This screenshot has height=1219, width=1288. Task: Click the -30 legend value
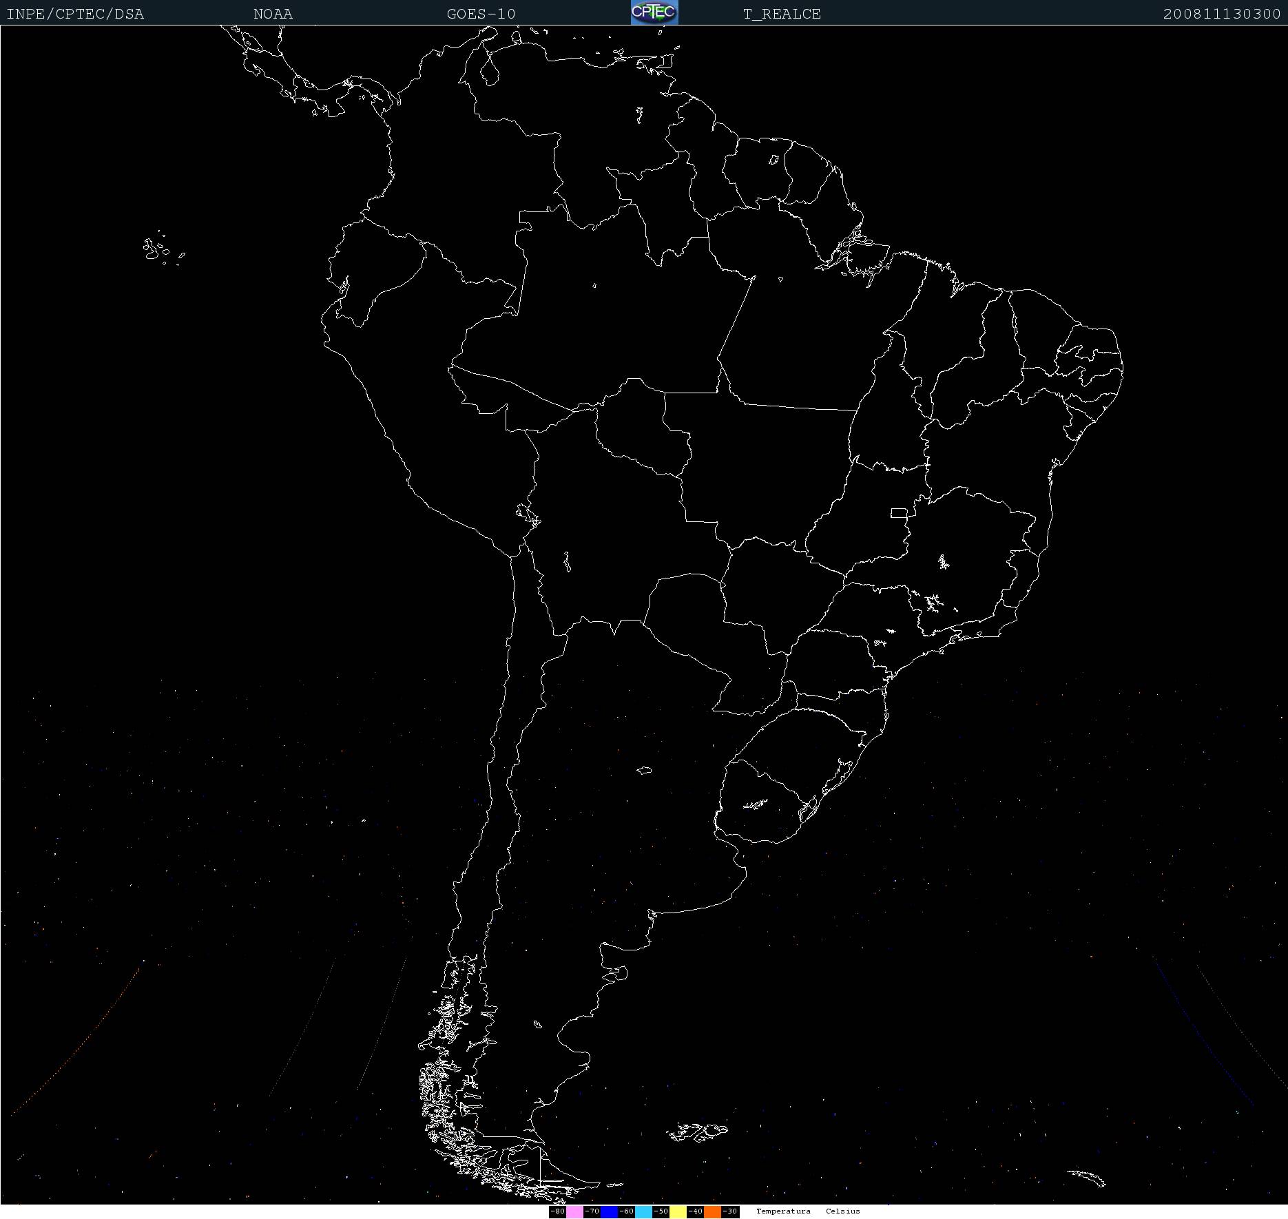coord(730,1211)
